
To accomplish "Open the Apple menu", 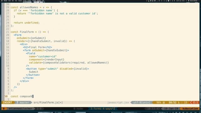I will 2,1.
